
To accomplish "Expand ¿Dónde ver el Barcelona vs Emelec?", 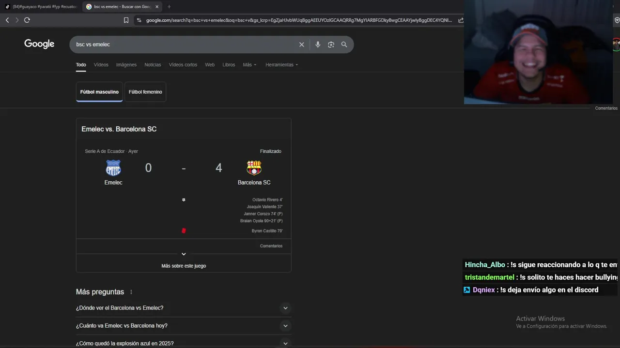I will 184,308.
